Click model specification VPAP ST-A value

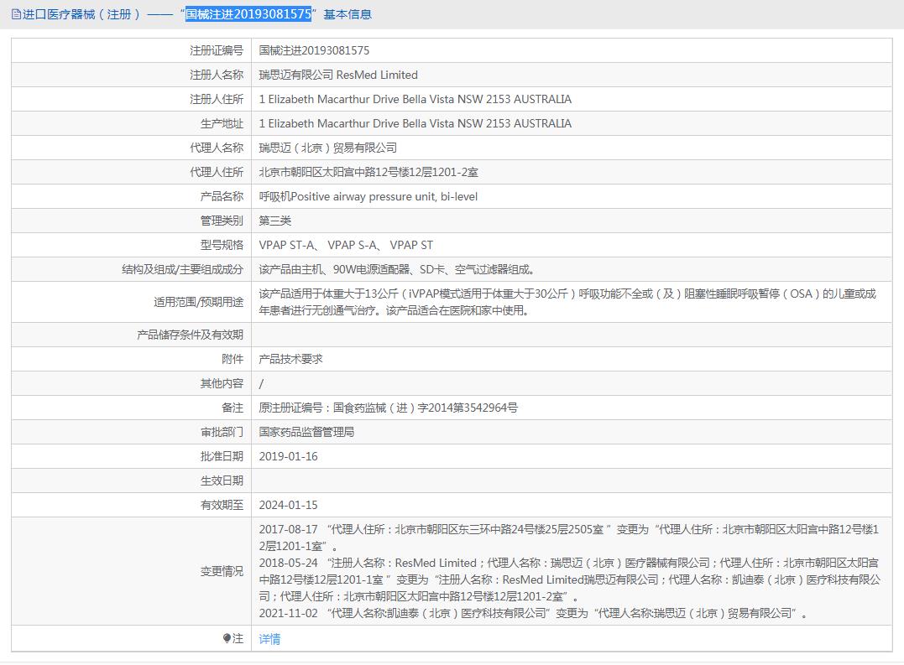tap(346, 245)
